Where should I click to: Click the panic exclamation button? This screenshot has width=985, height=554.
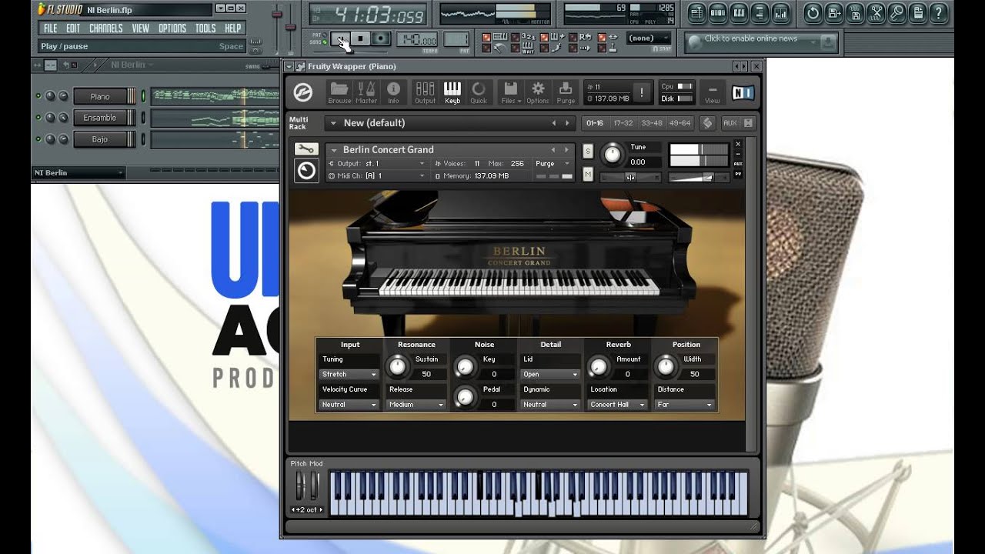(642, 92)
